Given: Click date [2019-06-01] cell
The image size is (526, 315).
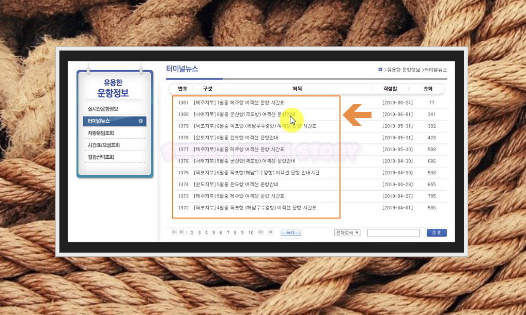Looking at the screenshot, I should 397,114.
